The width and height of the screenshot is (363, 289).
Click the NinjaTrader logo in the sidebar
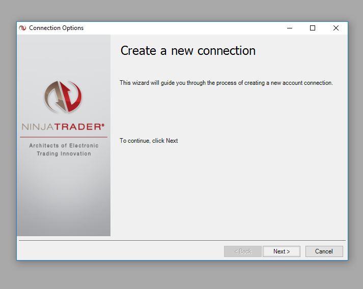click(63, 97)
